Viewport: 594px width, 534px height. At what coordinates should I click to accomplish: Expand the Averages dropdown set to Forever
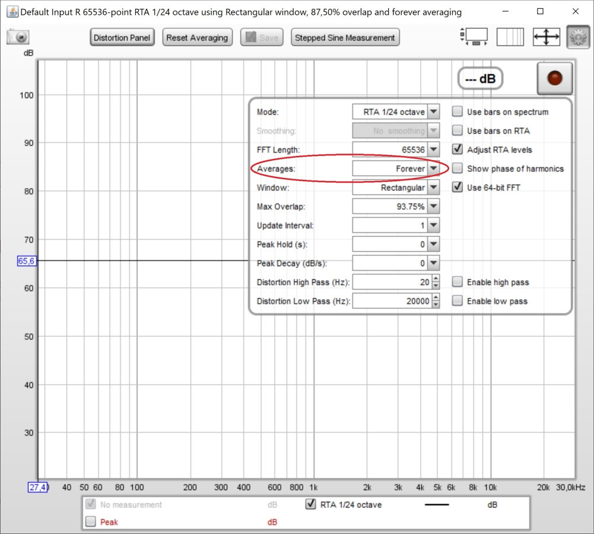[x=434, y=169]
